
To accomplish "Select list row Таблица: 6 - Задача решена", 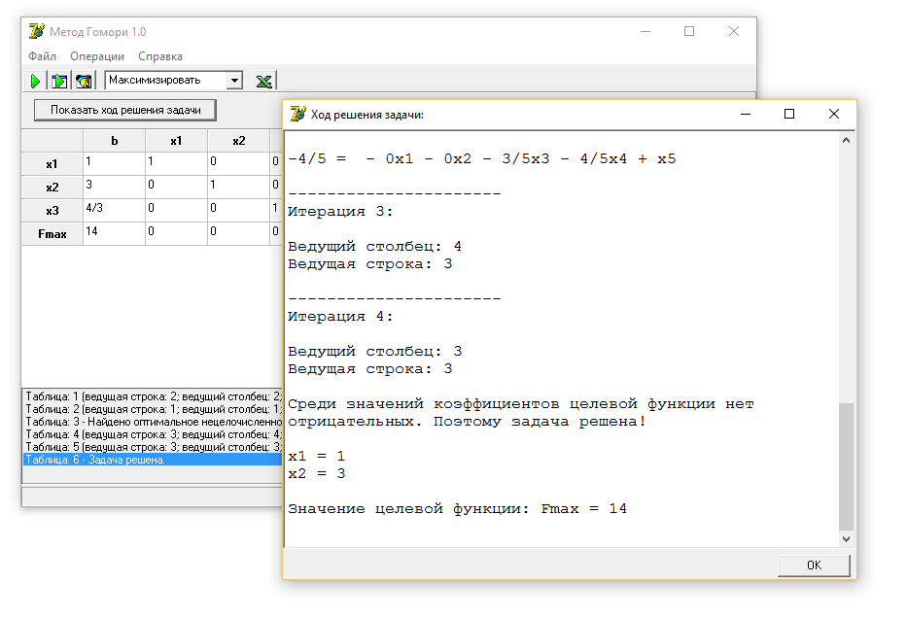I will [153, 461].
